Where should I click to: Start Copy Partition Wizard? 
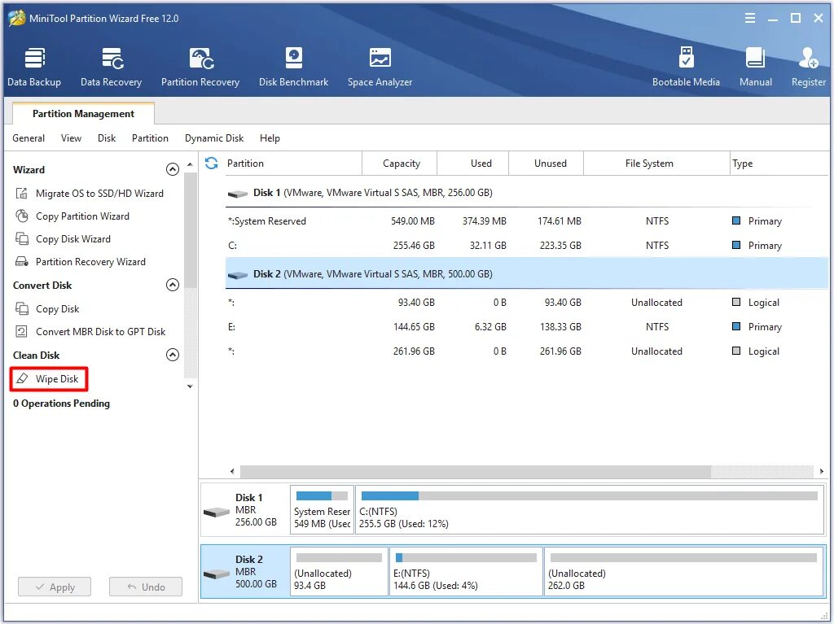[82, 216]
